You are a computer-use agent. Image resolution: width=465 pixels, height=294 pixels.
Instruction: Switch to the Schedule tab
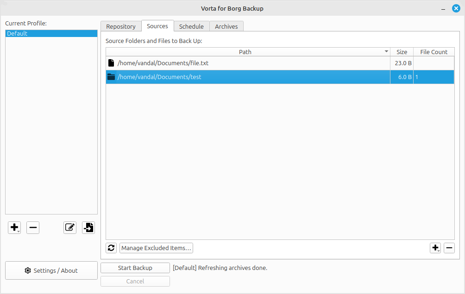click(191, 26)
